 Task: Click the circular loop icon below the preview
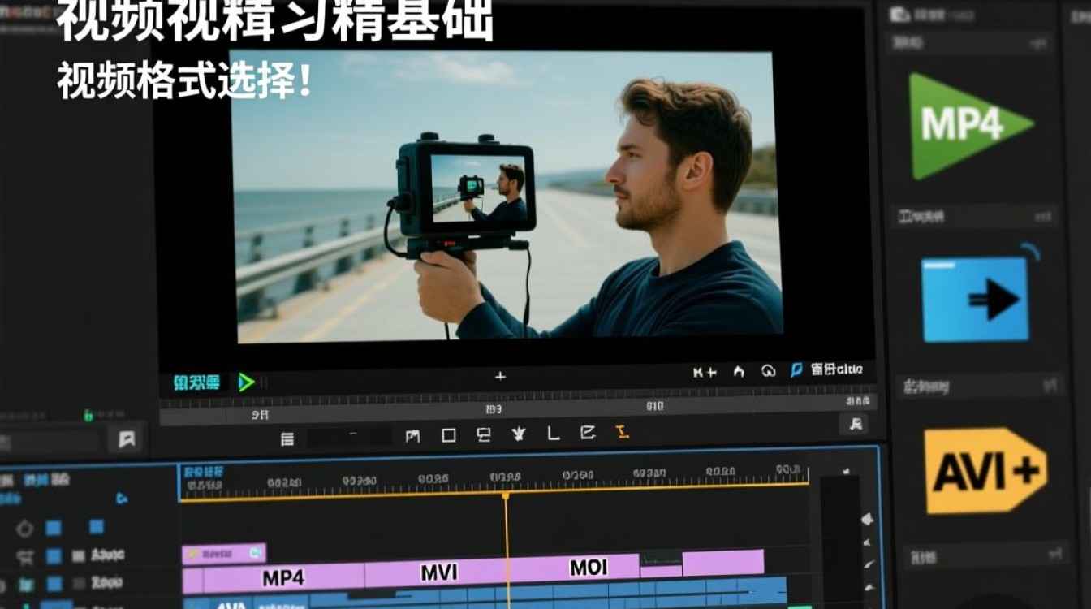point(768,372)
